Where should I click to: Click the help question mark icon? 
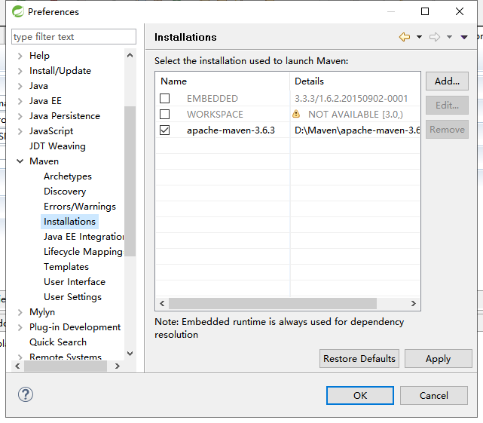coord(26,394)
